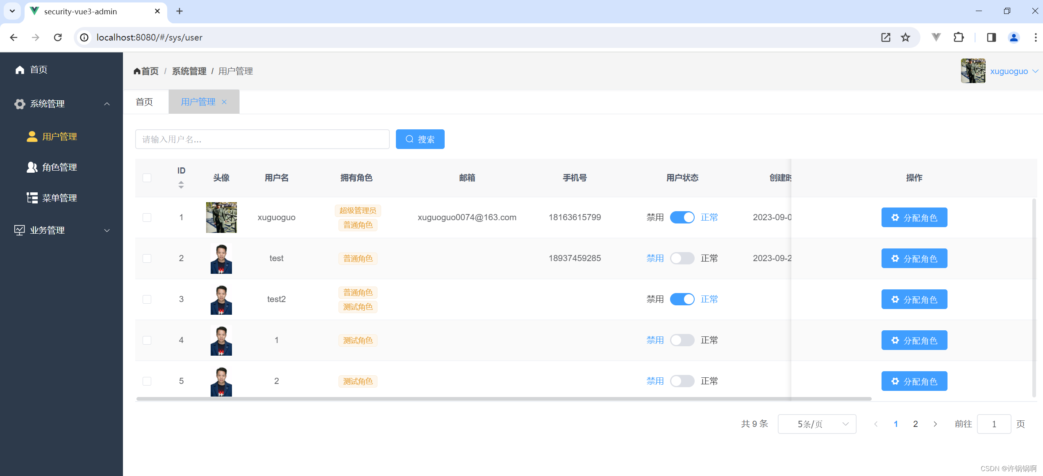Click the horizontal table scrollbar

point(504,399)
